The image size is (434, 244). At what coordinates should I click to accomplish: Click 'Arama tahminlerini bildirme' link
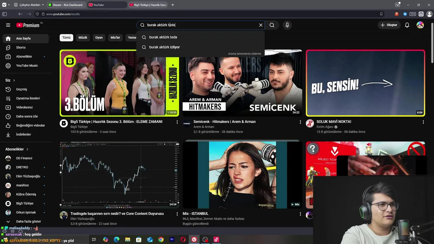[x=244, y=54]
